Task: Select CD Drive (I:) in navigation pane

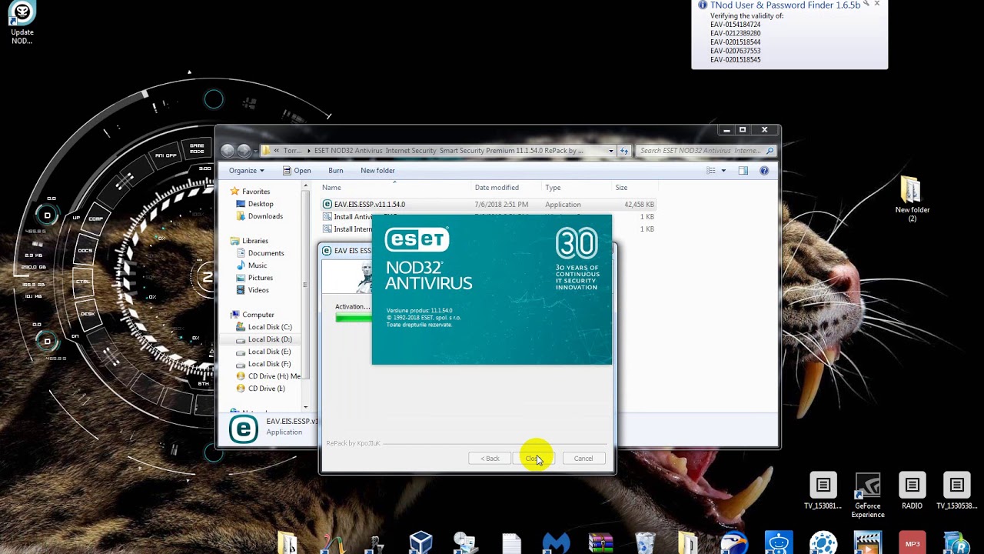Action: click(267, 389)
